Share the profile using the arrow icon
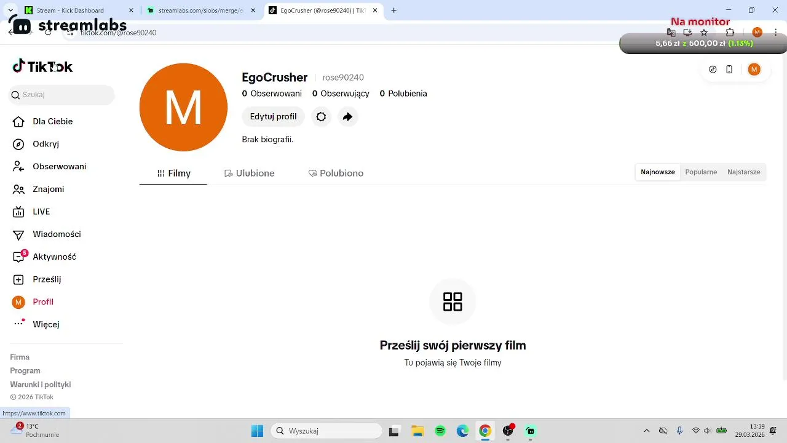 [347, 117]
